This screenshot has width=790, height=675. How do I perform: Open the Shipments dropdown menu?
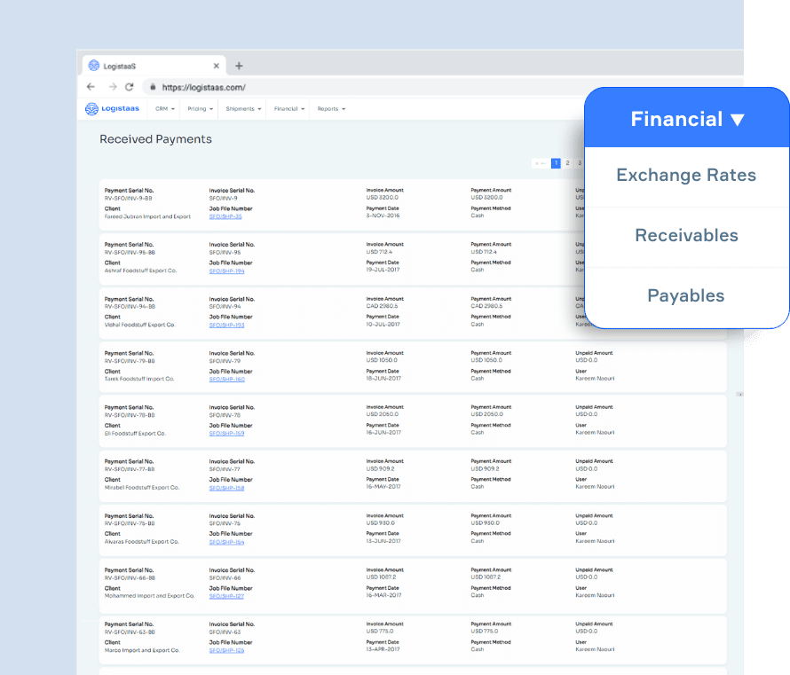pyautogui.click(x=243, y=109)
